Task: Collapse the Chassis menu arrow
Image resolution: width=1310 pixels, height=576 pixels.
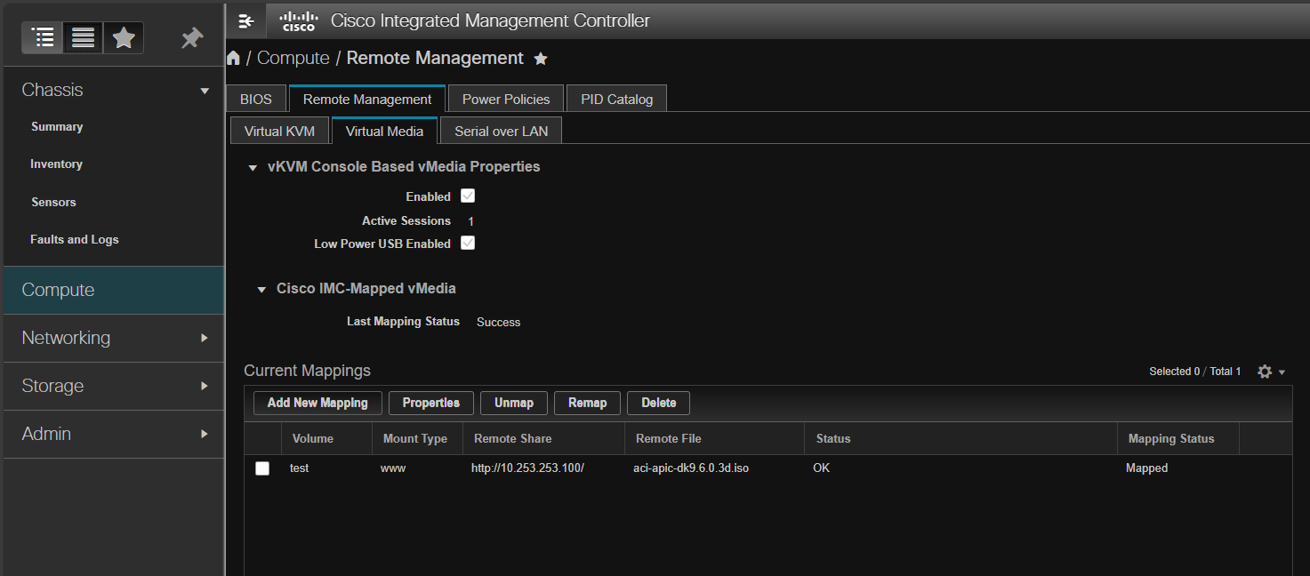Action: (205, 91)
